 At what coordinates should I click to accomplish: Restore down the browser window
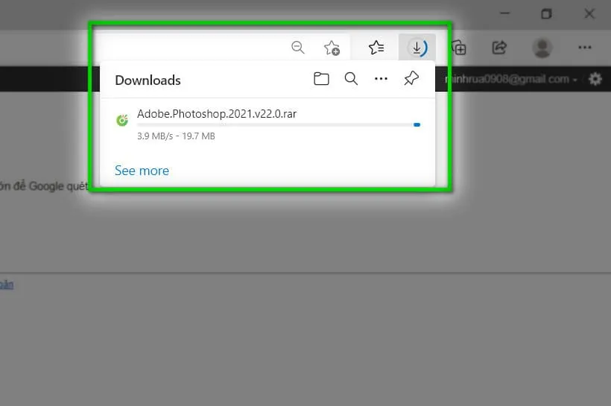tap(546, 14)
